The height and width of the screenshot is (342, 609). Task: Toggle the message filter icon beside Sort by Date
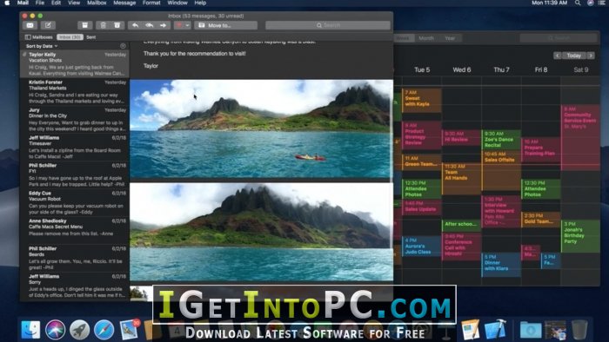pyautogui.click(x=123, y=46)
